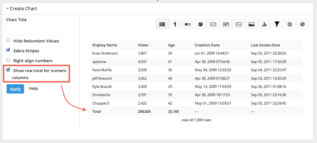This screenshot has height=143, width=317.
Task: Open the Help link
Action: pyautogui.click(x=33, y=89)
